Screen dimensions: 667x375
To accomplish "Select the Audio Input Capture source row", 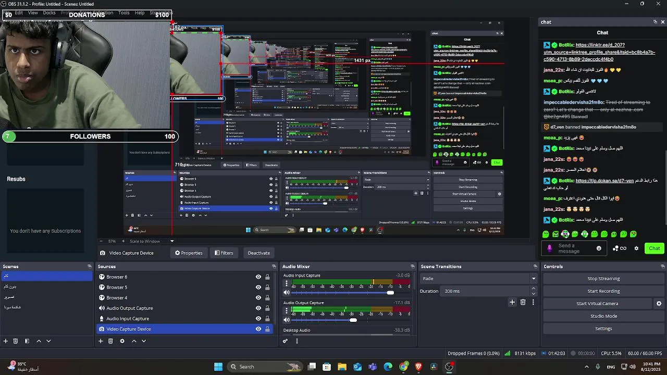I will [x=186, y=319].
